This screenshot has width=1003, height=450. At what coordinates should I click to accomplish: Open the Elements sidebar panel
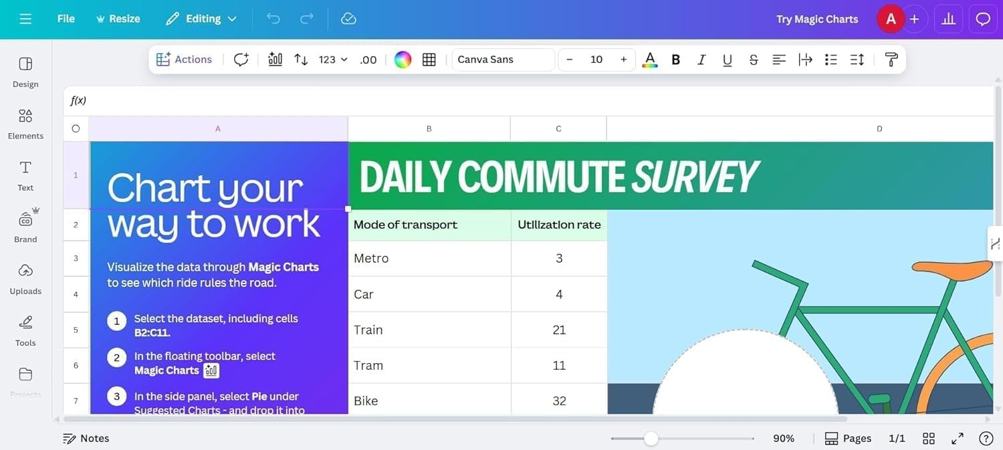click(25, 124)
